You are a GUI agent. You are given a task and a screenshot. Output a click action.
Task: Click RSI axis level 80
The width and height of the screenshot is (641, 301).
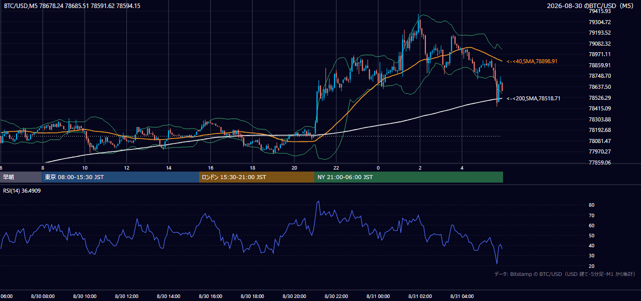(x=591, y=205)
